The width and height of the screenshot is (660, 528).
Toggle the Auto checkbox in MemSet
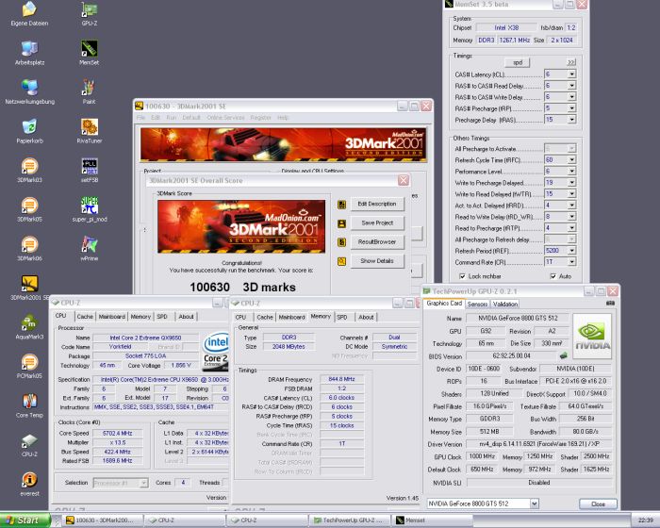click(x=553, y=276)
